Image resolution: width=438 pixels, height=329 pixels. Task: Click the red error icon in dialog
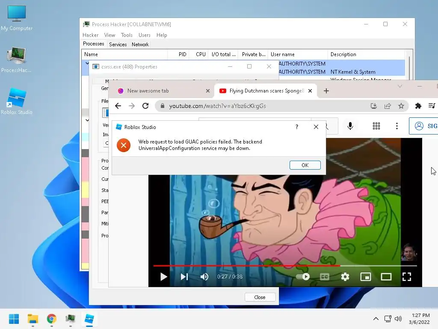124,145
